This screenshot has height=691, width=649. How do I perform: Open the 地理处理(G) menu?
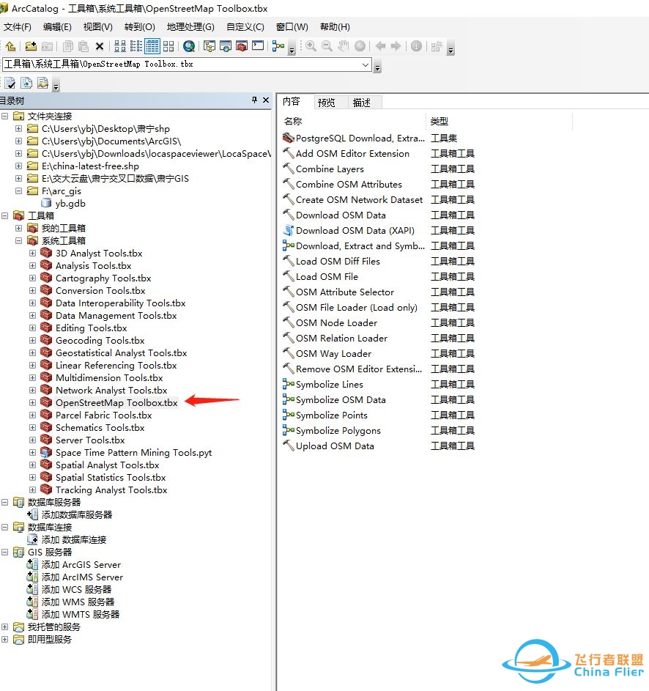190,27
